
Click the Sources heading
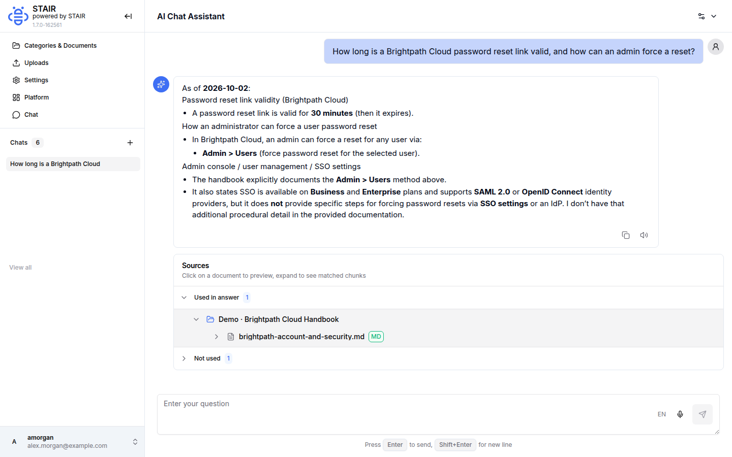point(195,266)
